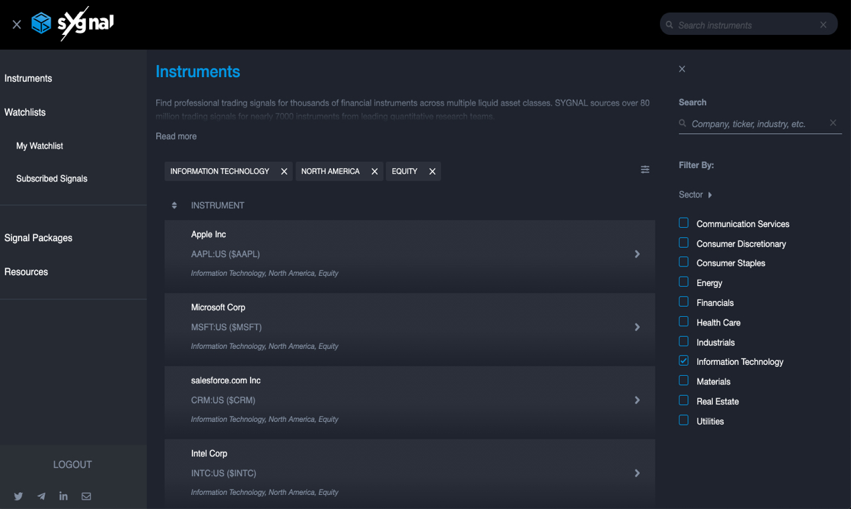Click the INSTRUMENT column header
The width and height of the screenshot is (851, 509).
coord(218,206)
